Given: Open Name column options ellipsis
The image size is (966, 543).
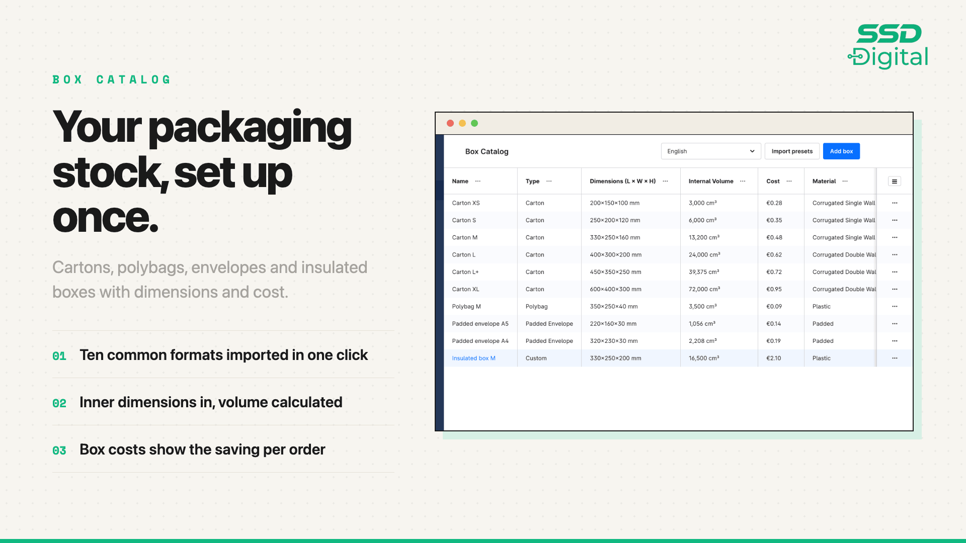Looking at the screenshot, I should [478, 181].
